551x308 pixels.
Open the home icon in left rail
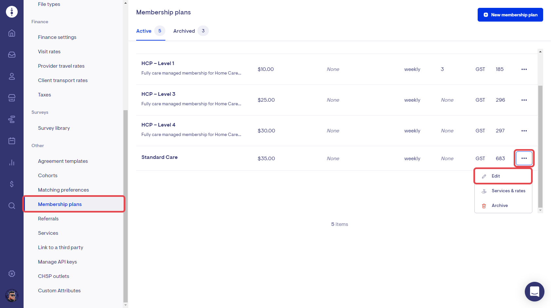coord(12,33)
